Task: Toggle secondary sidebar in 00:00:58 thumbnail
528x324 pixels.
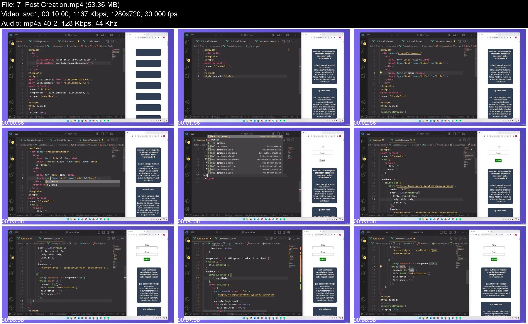Action: [x=107, y=35]
